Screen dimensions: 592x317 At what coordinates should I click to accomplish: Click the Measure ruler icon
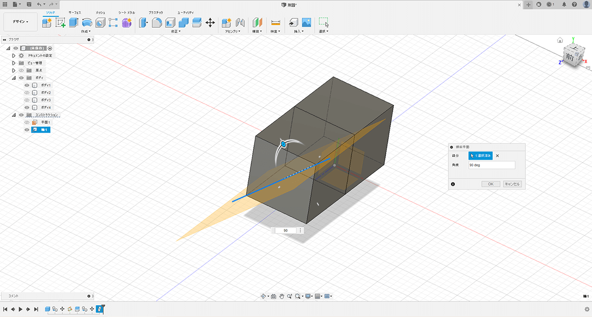[275, 22]
